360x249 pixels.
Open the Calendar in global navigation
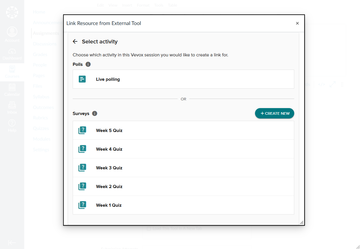coord(12,90)
